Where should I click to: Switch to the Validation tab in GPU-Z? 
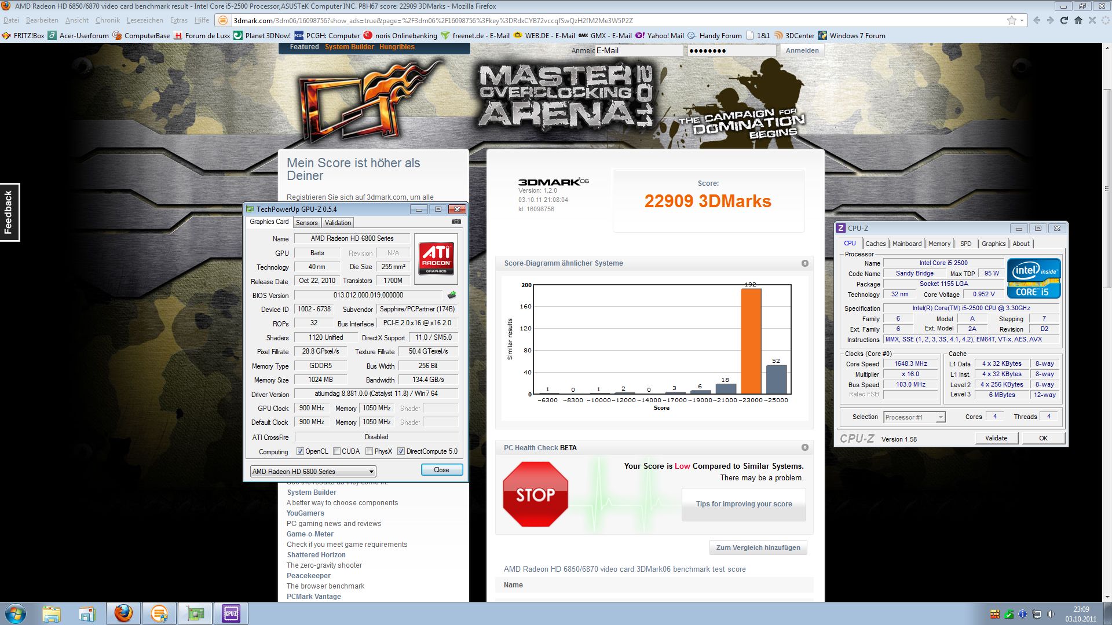(x=338, y=223)
